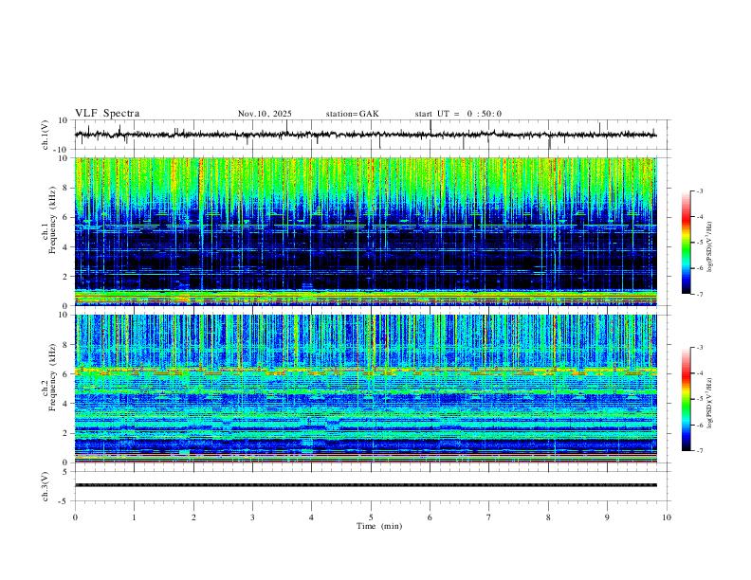The image size is (751, 580).
Task: Click the ch.2 PSD color scale bar
Action: pyautogui.click(x=686, y=399)
